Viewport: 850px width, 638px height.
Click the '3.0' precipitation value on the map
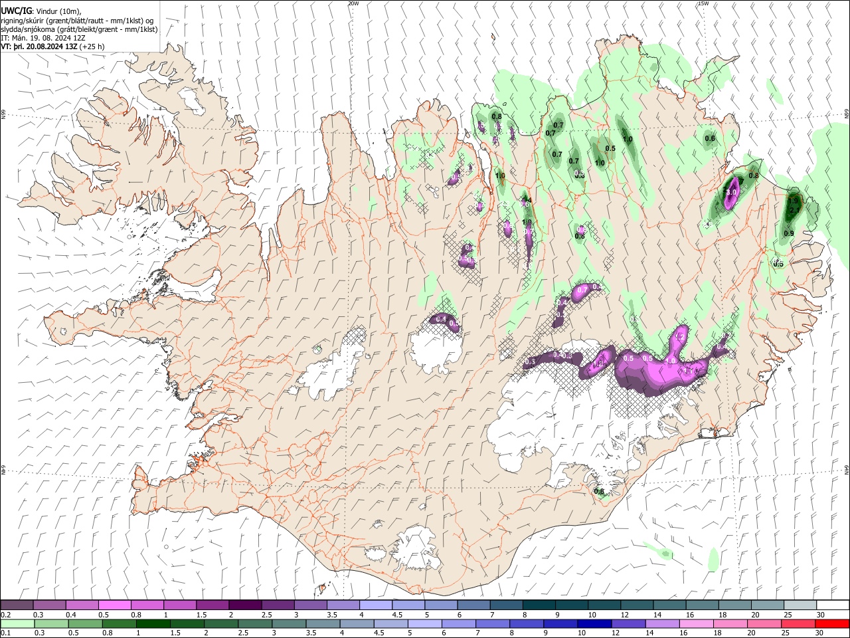(732, 193)
